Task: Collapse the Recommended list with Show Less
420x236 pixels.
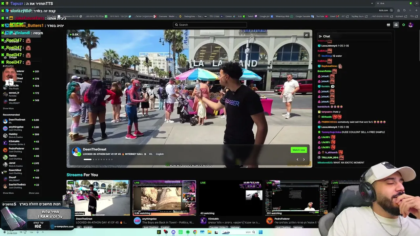Action: point(34,193)
